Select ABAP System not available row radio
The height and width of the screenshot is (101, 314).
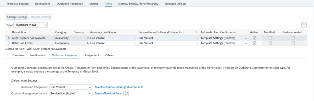(8, 38)
